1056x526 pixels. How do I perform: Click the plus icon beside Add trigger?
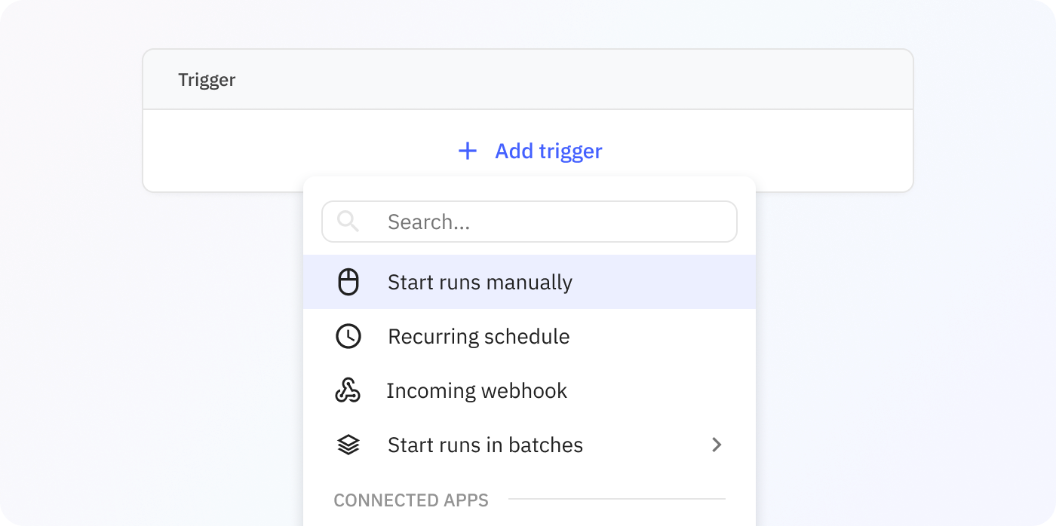point(468,151)
